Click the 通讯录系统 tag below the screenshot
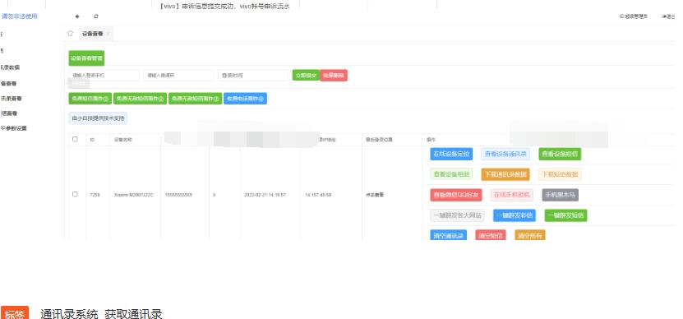The width and height of the screenshot is (683, 319). 69,314
